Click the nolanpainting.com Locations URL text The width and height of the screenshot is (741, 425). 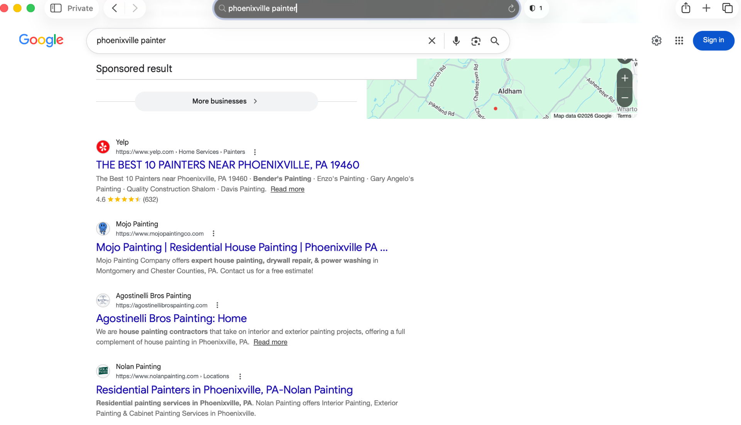coord(173,376)
